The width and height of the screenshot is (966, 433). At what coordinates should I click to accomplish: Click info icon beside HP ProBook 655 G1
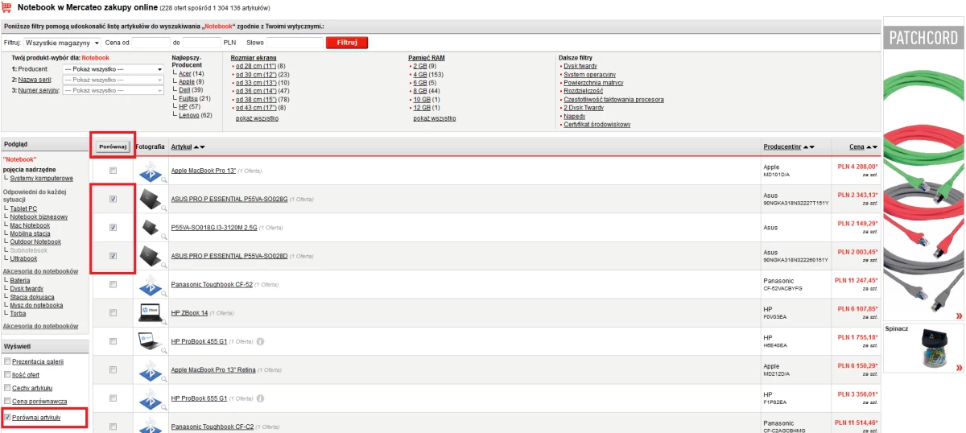point(260,398)
